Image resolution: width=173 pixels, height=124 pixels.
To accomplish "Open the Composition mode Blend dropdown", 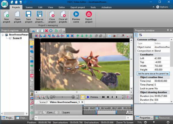I will [x=162, y=51].
